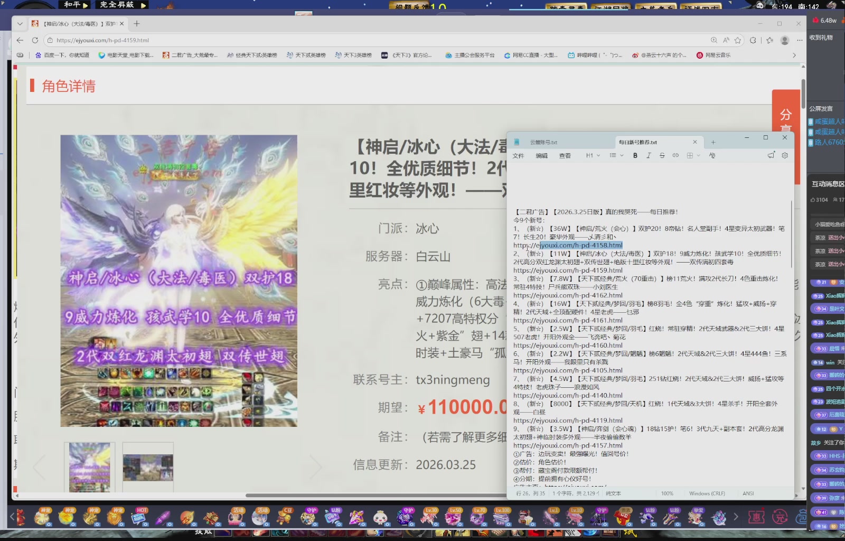Clear formatting with the A-eraser icon
The image size is (845, 541).
tap(712, 155)
